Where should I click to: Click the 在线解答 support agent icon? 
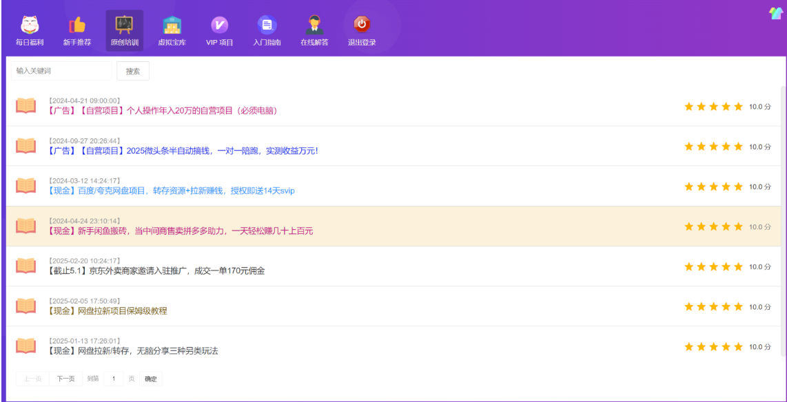pos(314,26)
